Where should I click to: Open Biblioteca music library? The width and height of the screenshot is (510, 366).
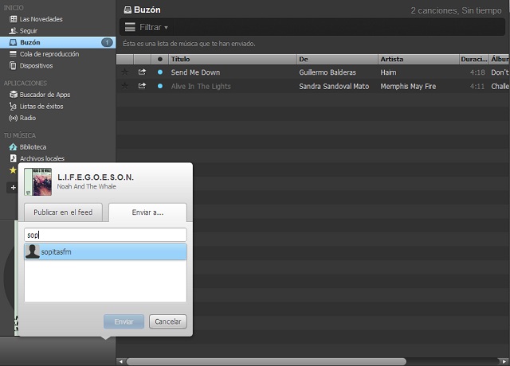tap(32, 147)
